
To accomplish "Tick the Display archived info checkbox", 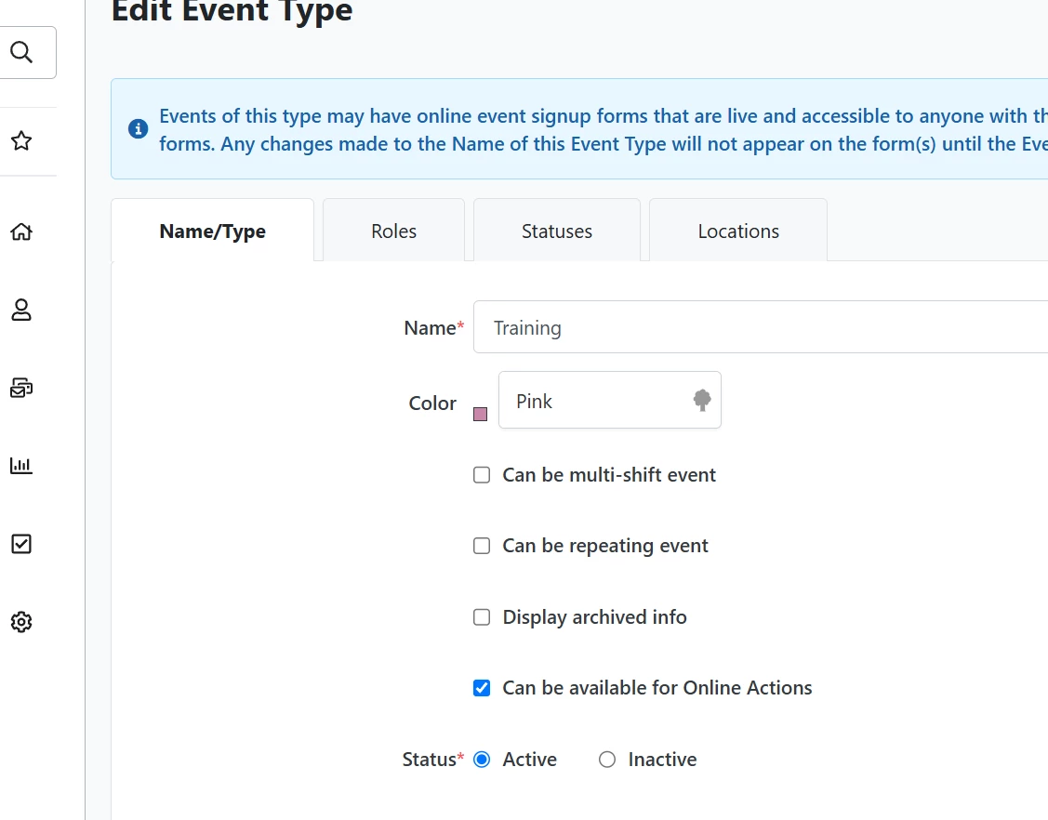I will pyautogui.click(x=482, y=617).
